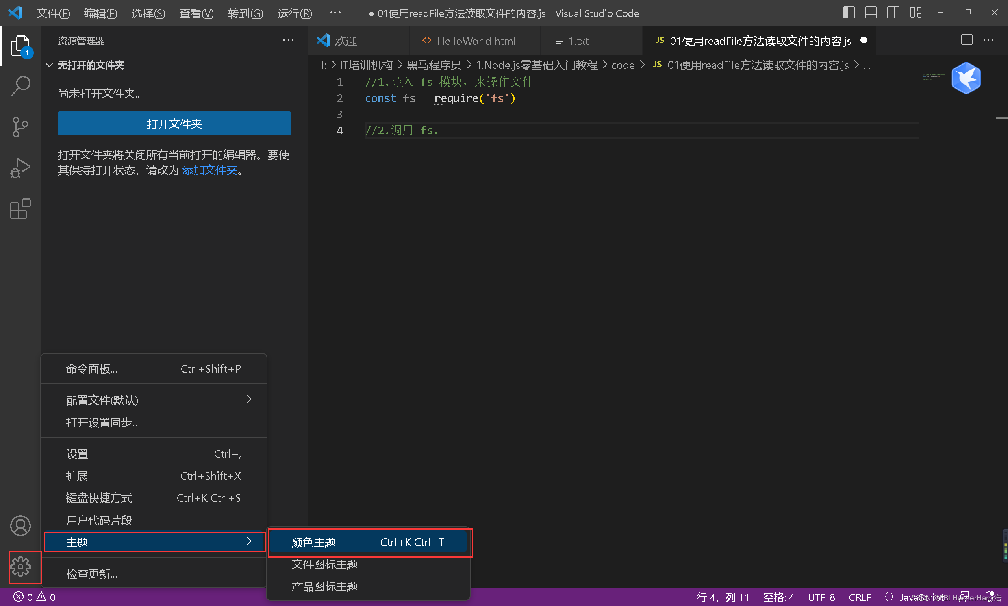Switch to the 欢迎 tab
The width and height of the screenshot is (1008, 606).
[x=359, y=41]
